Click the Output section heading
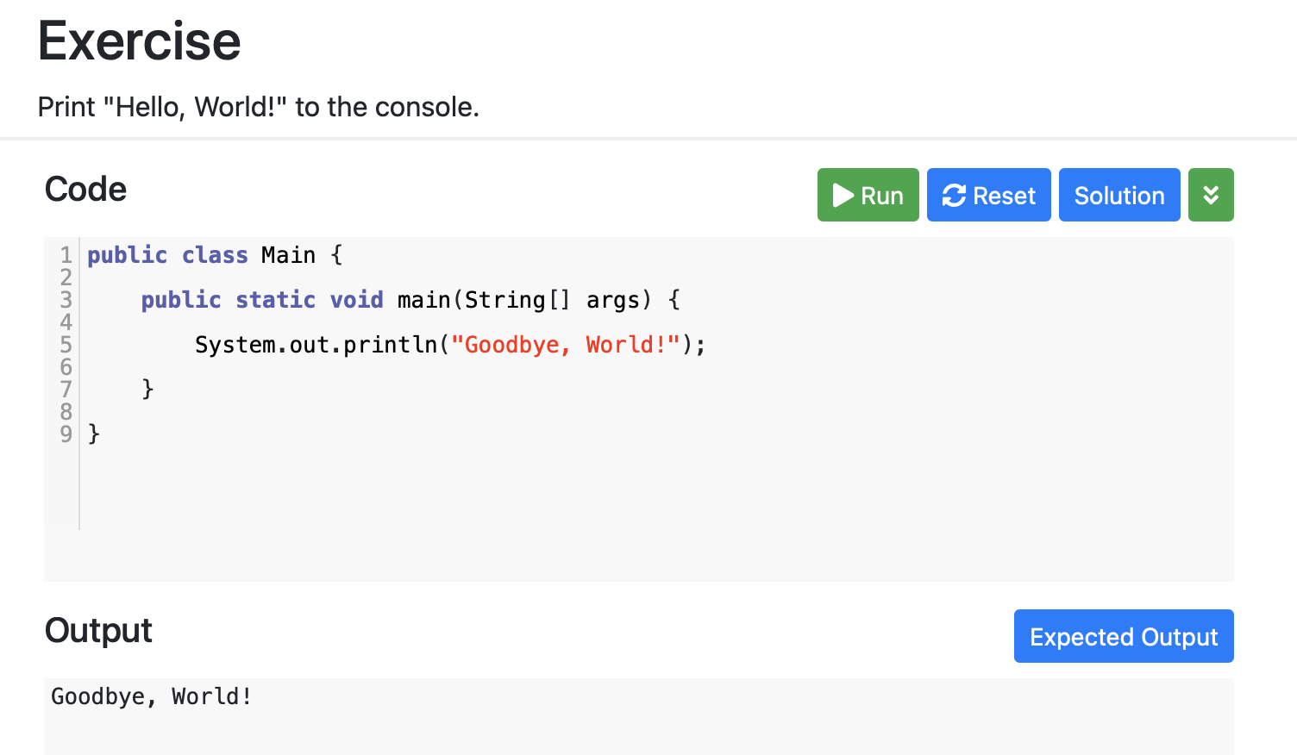The width and height of the screenshot is (1297, 755). 98,631
